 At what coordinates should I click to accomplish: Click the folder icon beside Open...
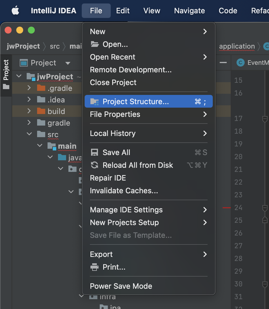95,44
